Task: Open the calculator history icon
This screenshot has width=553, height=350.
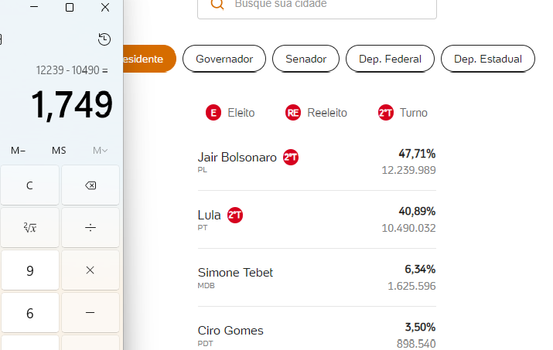Action: coord(105,39)
